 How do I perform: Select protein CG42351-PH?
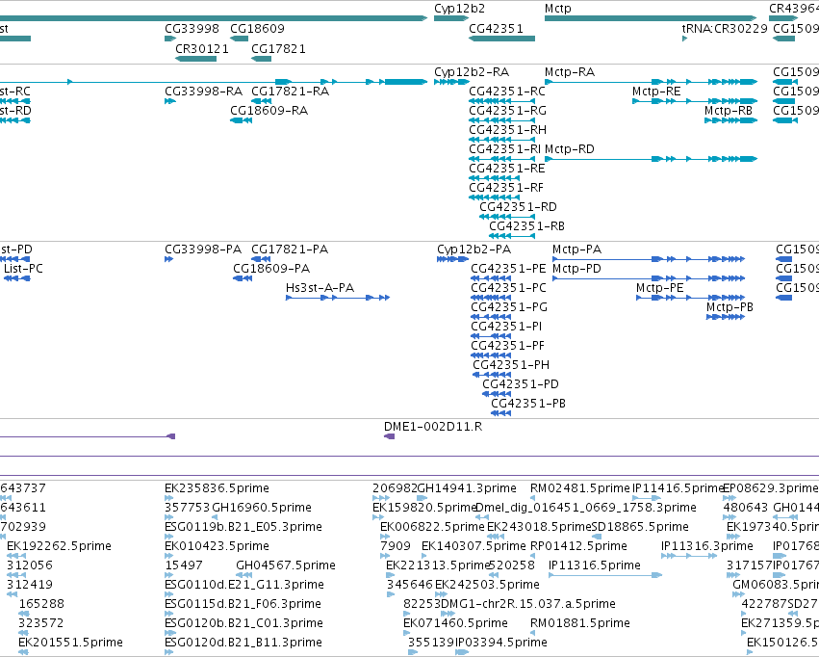[492, 375]
